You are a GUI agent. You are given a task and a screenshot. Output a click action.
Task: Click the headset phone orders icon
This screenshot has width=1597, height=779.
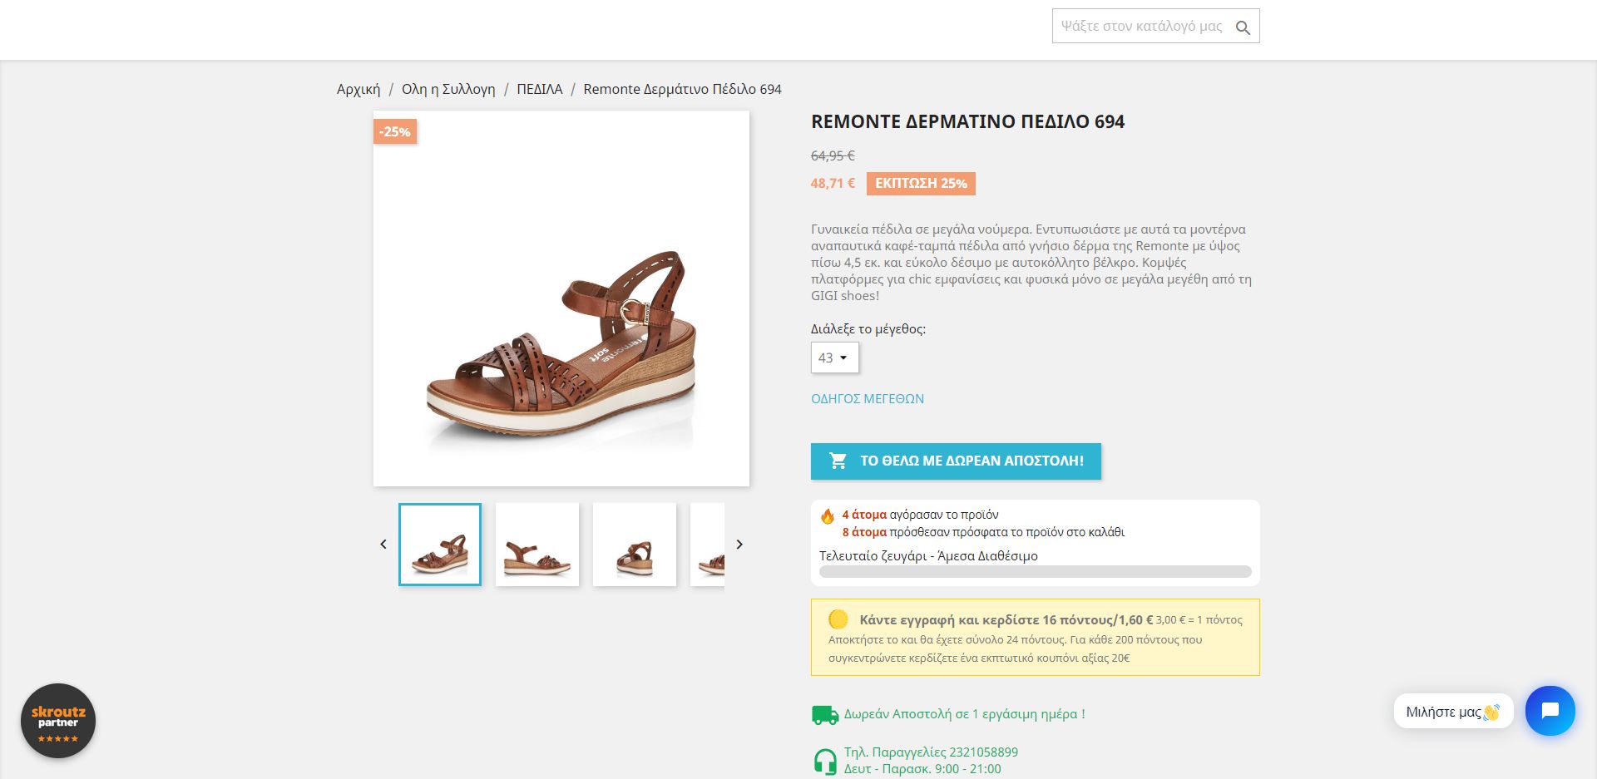coord(824,761)
